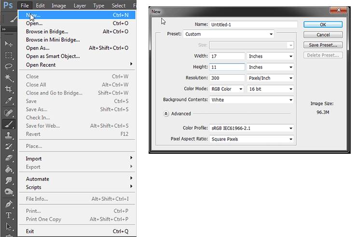Screen dimensions: 357x237
Task: Select the Paint Bucket tool
Action: (8, 169)
